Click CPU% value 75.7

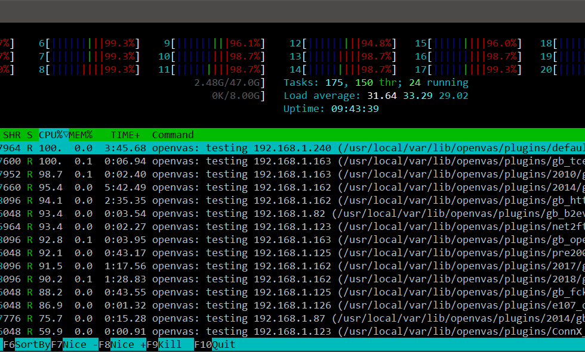point(51,319)
